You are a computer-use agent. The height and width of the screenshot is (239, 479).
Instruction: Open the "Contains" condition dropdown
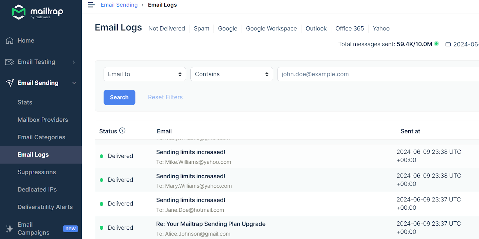[x=231, y=74]
